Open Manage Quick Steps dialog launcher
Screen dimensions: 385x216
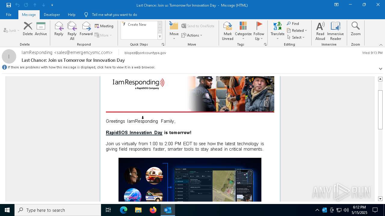(163, 44)
